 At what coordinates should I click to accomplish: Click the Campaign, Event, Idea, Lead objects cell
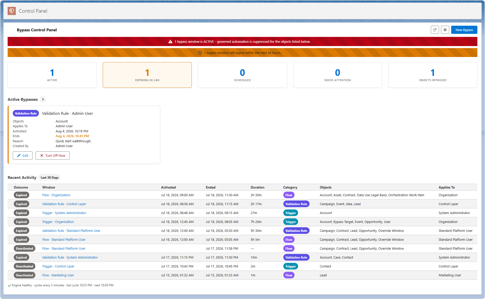click(340, 204)
